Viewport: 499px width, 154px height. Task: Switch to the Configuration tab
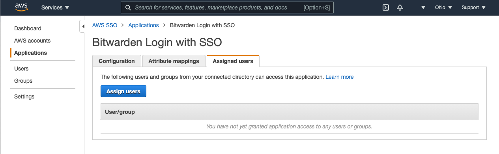pyautogui.click(x=116, y=61)
